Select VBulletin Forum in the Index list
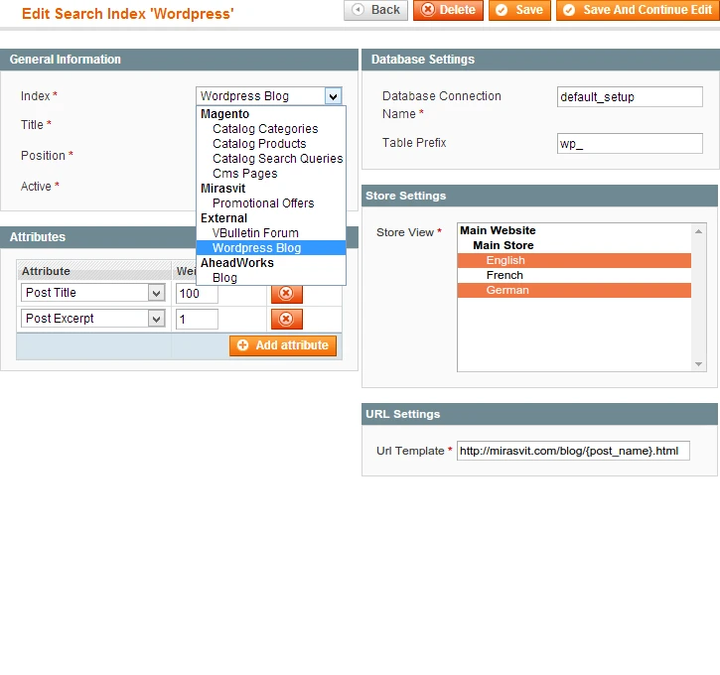Screen dimensions: 720x675 pyautogui.click(x=255, y=233)
